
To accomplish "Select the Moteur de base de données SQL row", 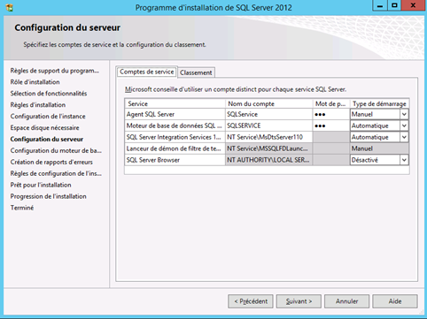I will [x=175, y=125].
